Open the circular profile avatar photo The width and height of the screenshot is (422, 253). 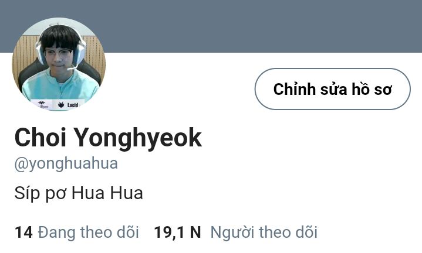[59, 64]
